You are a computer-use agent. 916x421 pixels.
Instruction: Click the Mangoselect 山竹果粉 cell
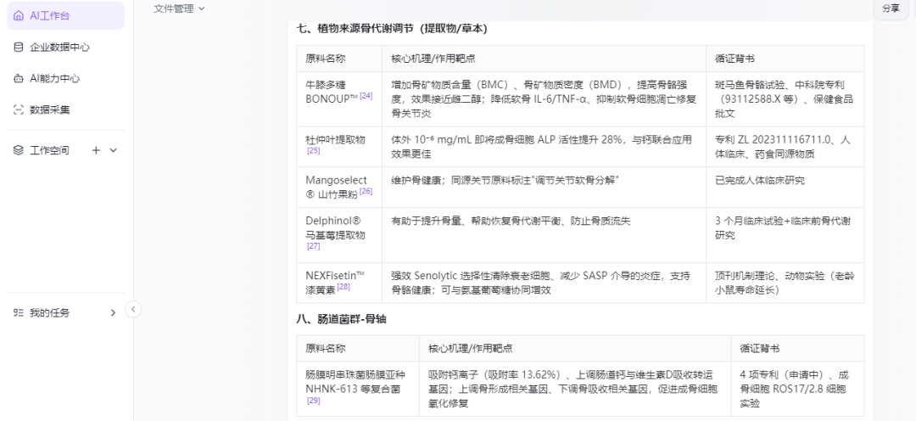338,187
